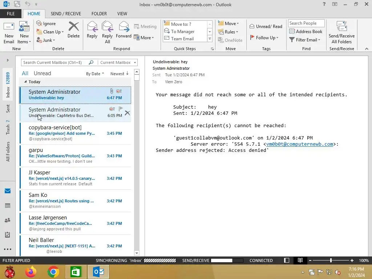Open Manage Quick Steps dialog launcher
This screenshot has height=279, width=372.
212,49
